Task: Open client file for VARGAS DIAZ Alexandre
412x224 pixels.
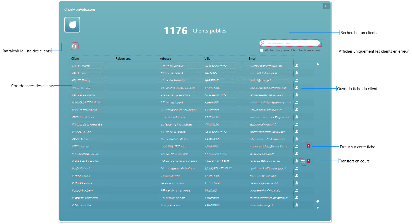Action: pos(297,124)
